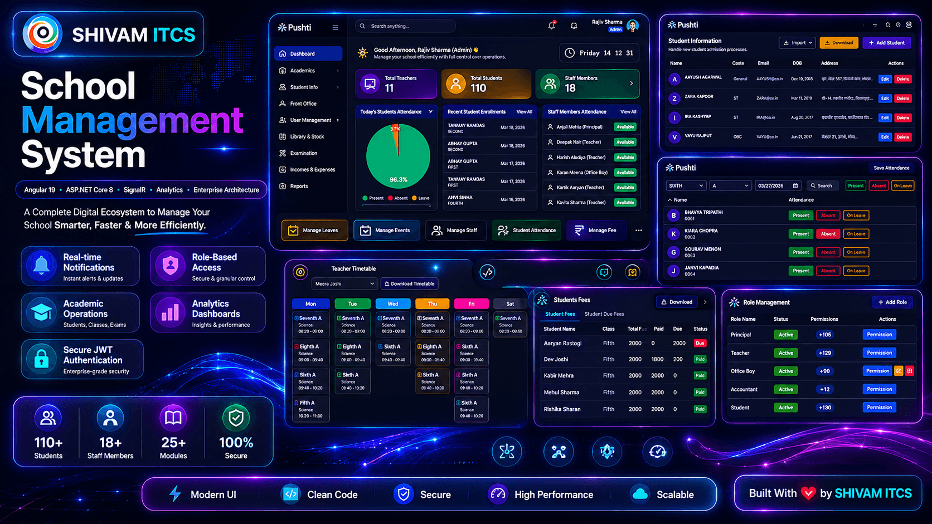Open the SIXTH class dropdown
The height and width of the screenshot is (524, 932).
686,185
